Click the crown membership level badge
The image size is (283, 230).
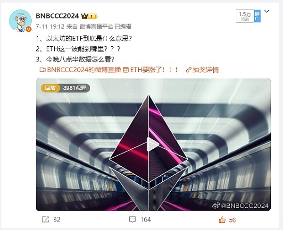point(89,16)
